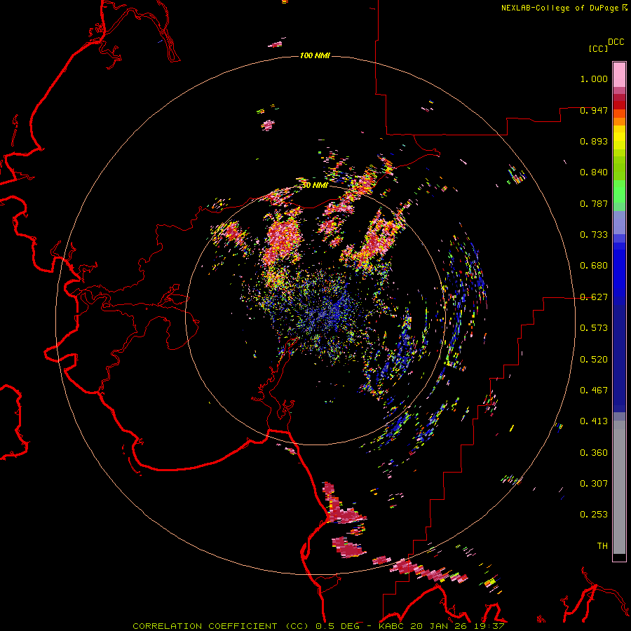Viewport: 631px width, 631px height.
Task: Click the pink segment of the color bar
Action: [619, 74]
